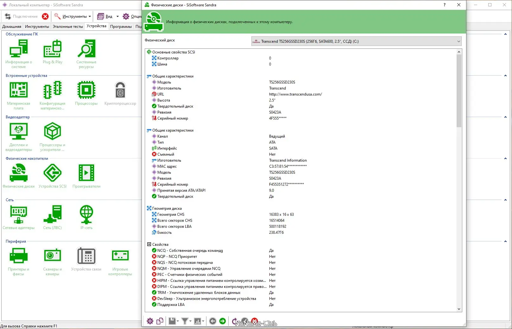Open the Дисплеи и видеоадаптеры module
Screen dimensions: 512x329
pos(19,137)
